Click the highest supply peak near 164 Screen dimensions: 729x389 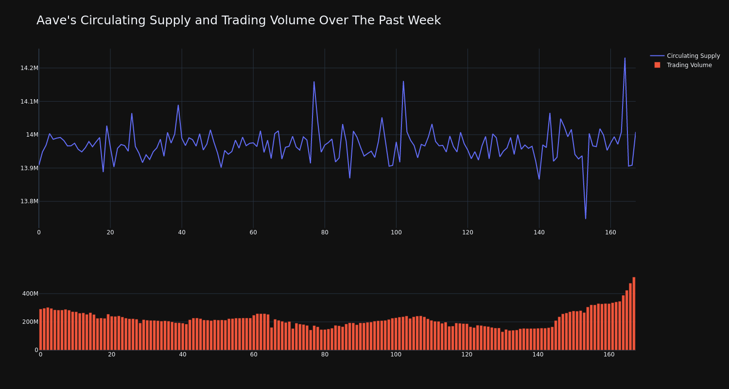(x=625, y=58)
